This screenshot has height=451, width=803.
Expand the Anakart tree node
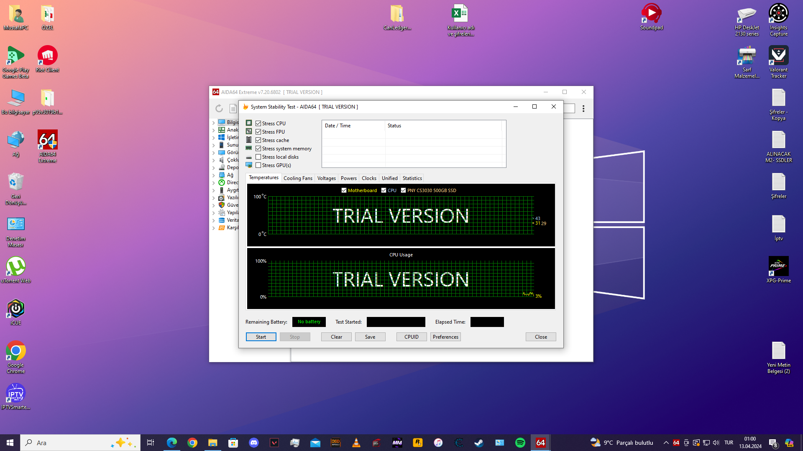point(214,130)
